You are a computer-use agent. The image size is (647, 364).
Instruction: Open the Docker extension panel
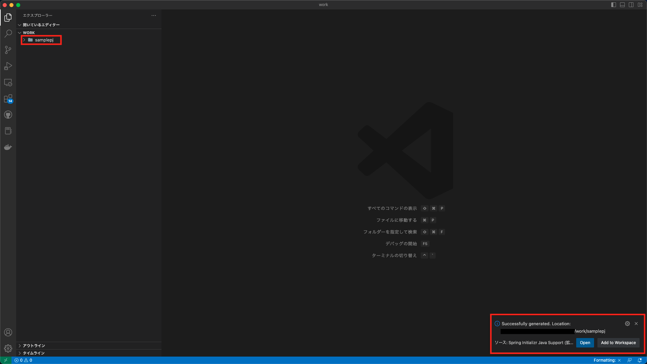tap(8, 147)
